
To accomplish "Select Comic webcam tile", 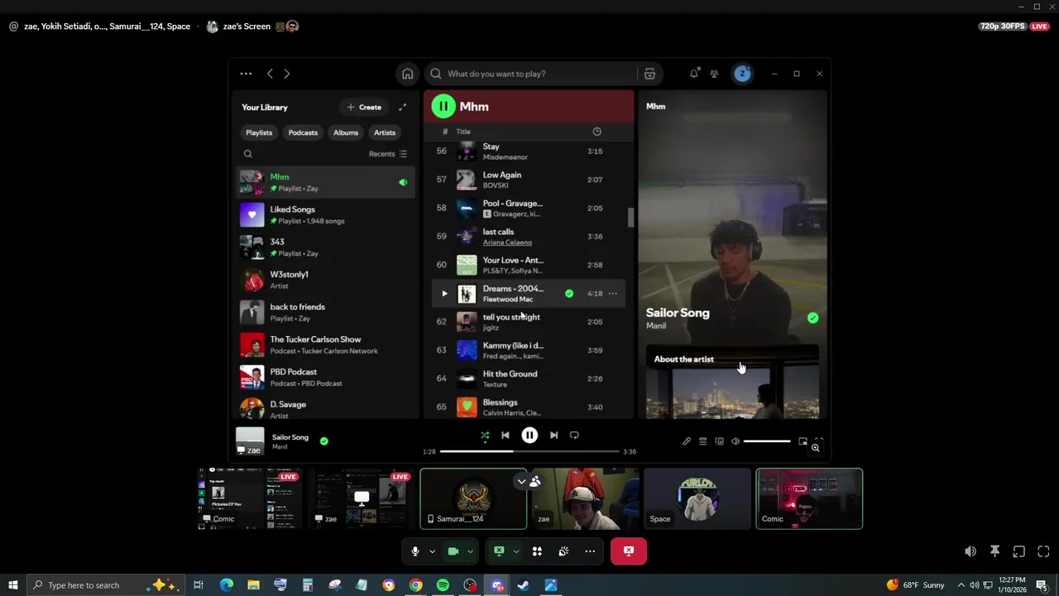I will click(x=809, y=499).
